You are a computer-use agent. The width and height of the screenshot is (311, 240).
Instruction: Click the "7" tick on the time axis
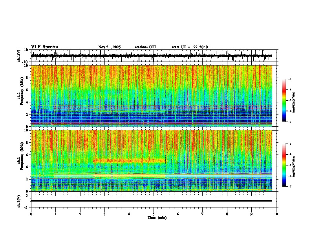click(x=203, y=214)
